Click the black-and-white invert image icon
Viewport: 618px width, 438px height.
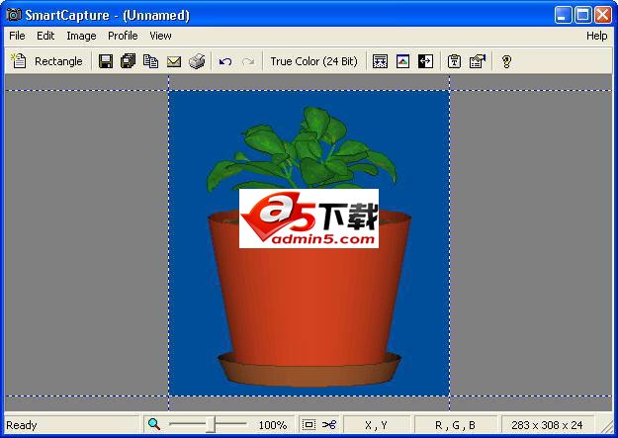425,61
